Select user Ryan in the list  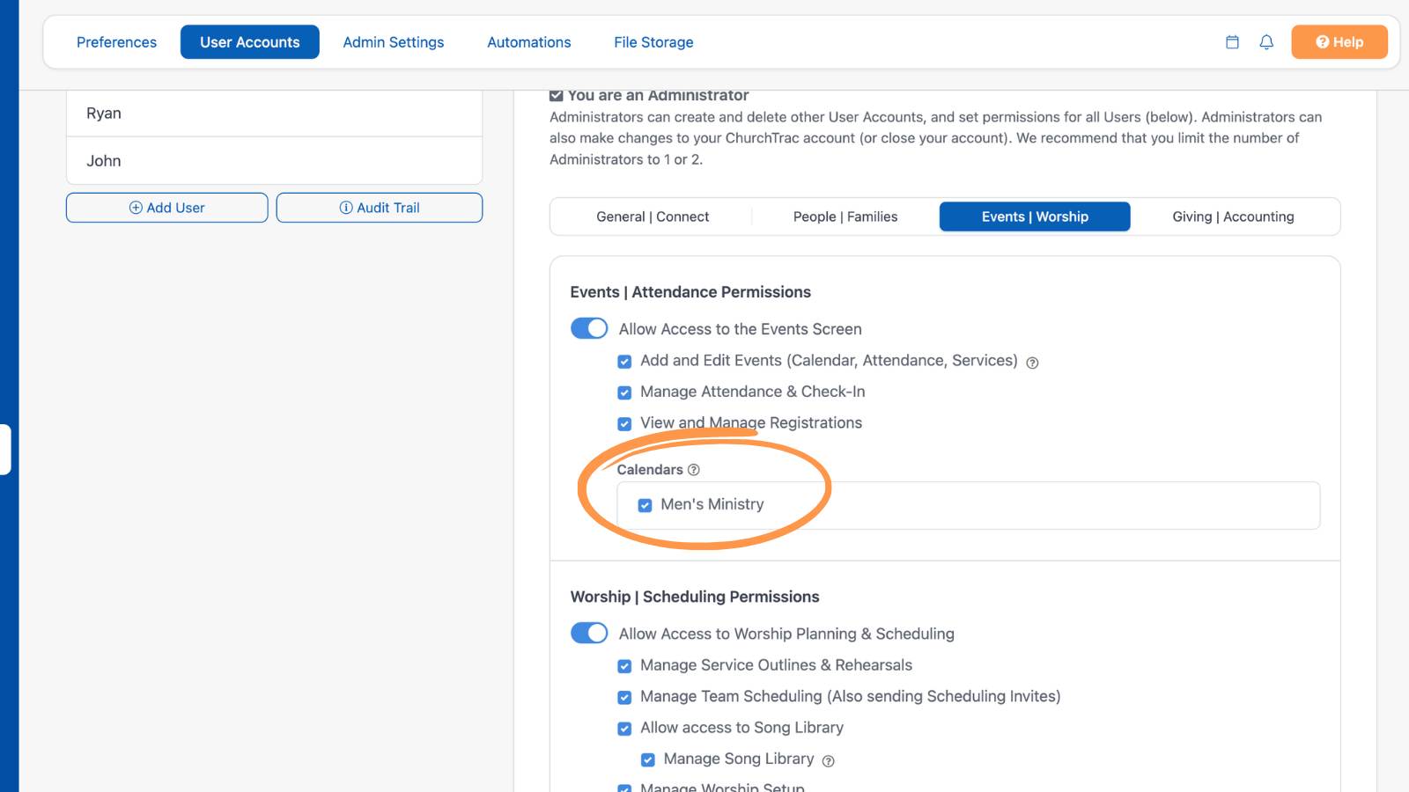pyautogui.click(x=274, y=114)
